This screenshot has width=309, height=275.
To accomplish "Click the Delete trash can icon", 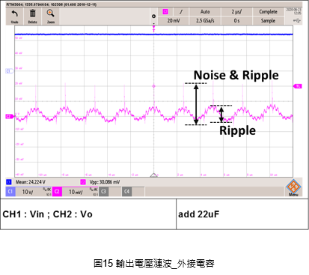I will pyautogui.click(x=33, y=13).
